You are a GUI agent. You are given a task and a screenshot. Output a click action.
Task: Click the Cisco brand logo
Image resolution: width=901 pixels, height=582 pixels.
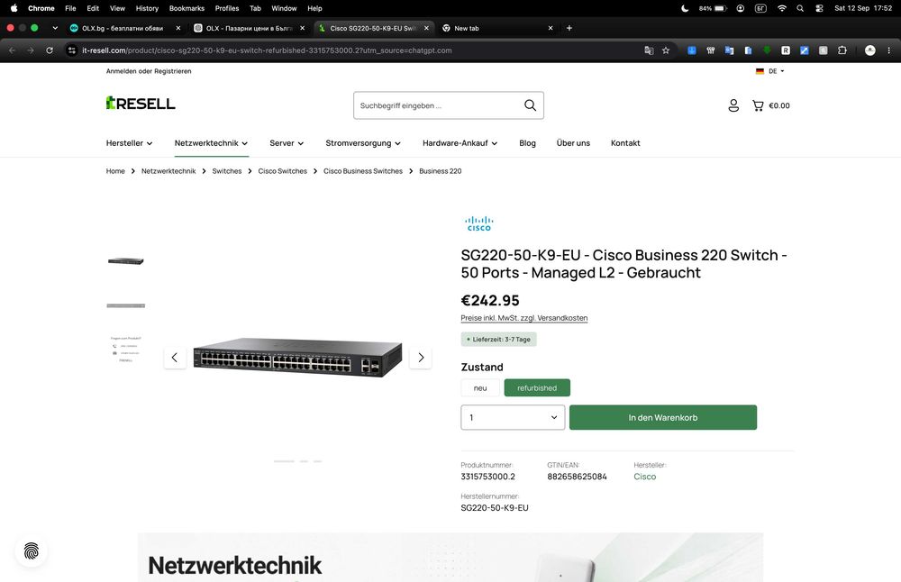click(478, 223)
